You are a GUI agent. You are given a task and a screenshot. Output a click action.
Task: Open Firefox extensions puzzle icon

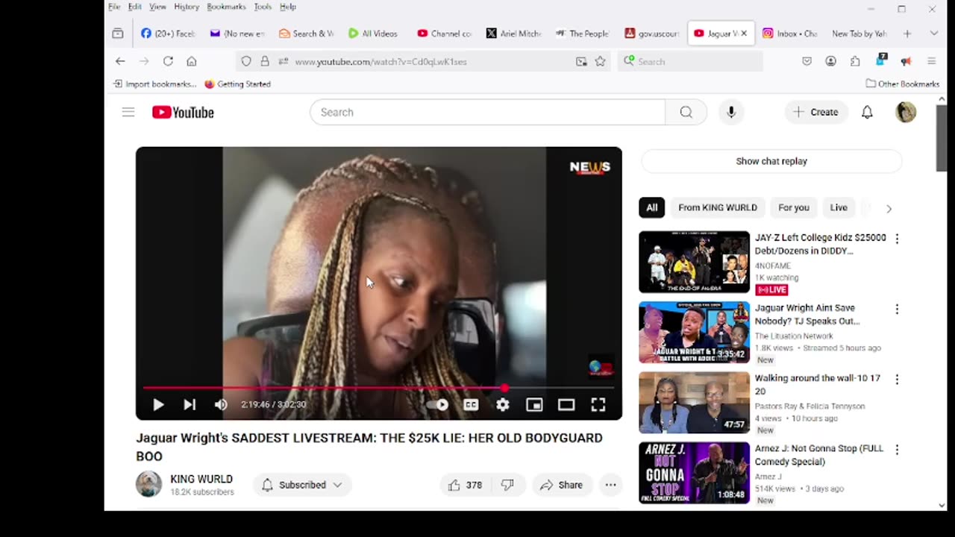(855, 61)
